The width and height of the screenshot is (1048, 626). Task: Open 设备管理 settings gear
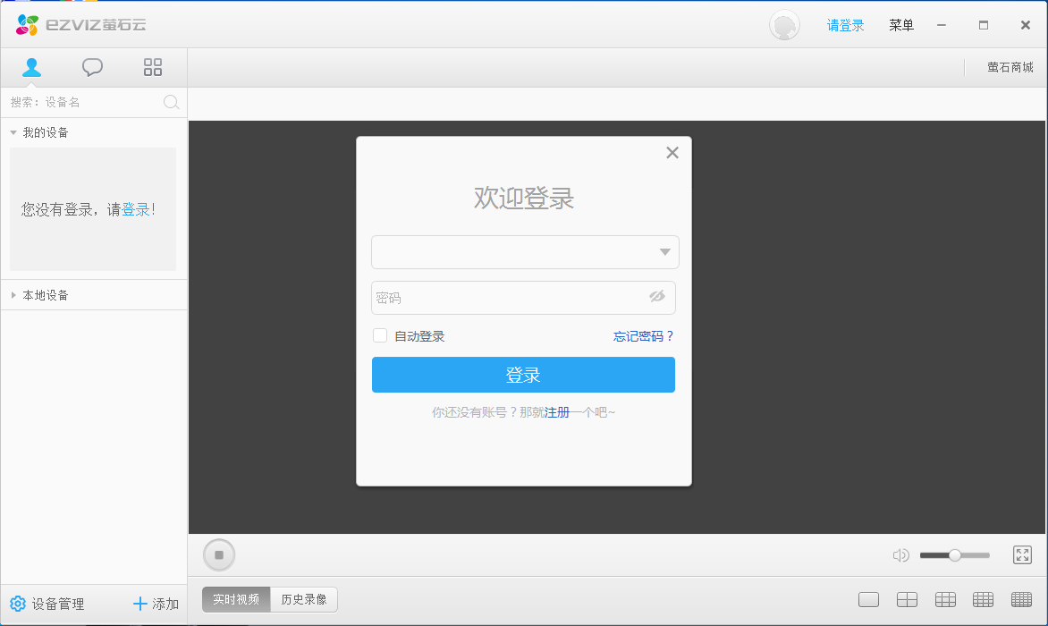[x=18, y=604]
